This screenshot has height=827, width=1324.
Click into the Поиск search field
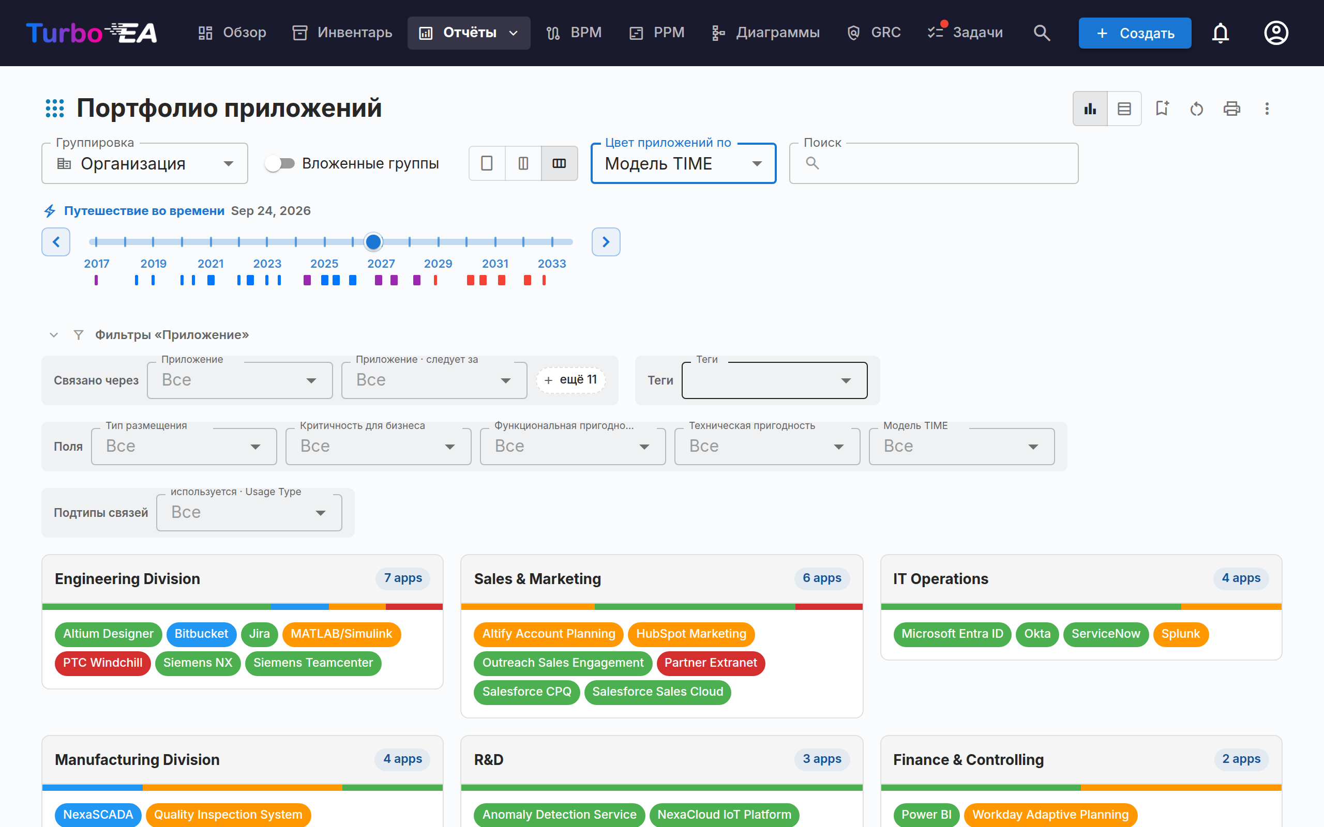click(934, 163)
